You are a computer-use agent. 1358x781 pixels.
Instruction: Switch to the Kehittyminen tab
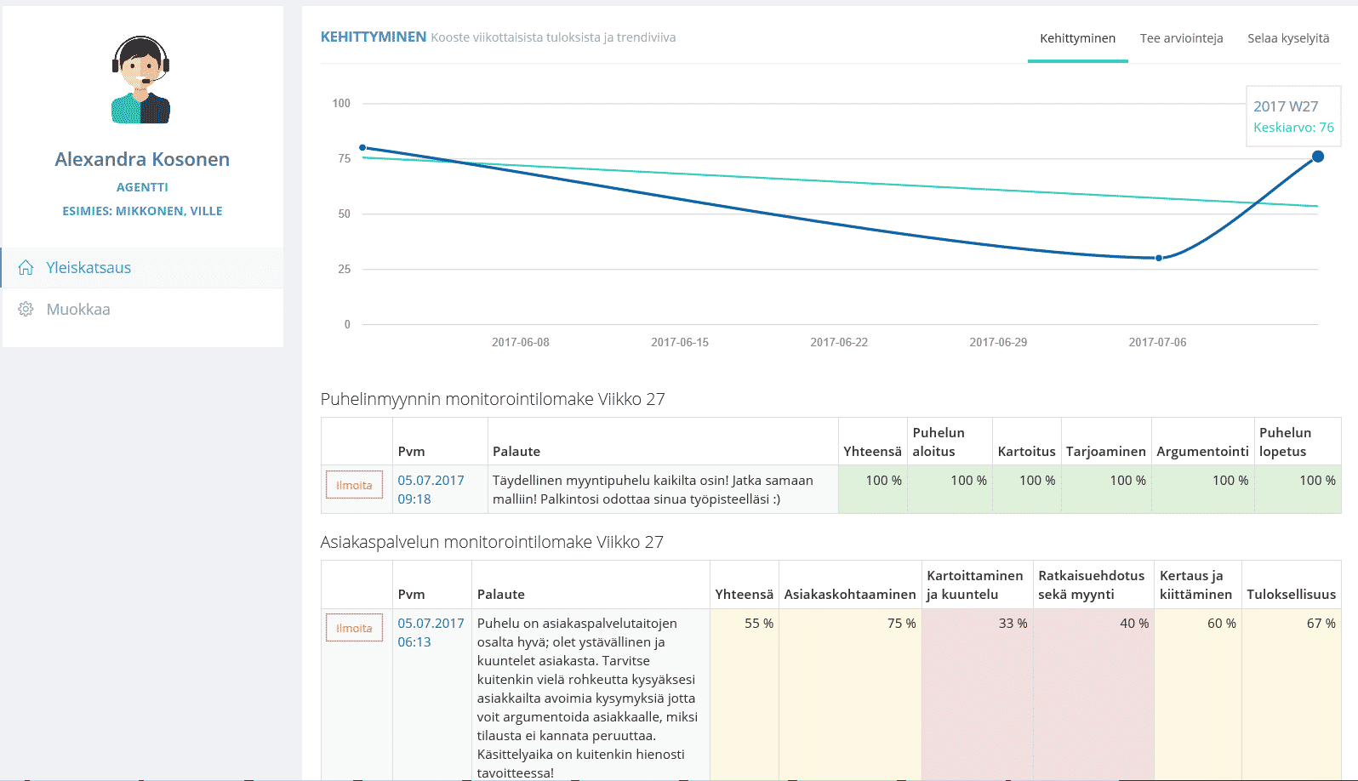click(1077, 38)
